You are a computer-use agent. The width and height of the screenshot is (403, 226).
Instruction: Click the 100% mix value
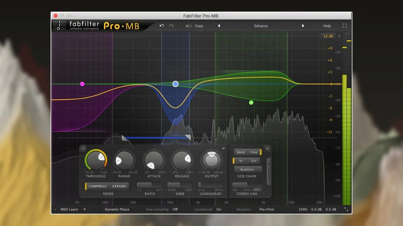point(303,210)
